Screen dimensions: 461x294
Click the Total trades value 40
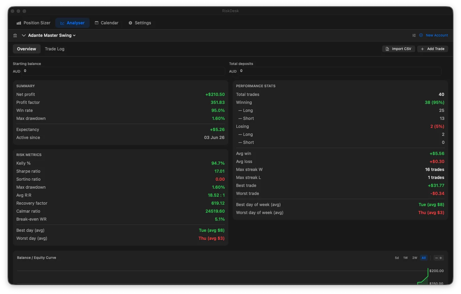[442, 95]
